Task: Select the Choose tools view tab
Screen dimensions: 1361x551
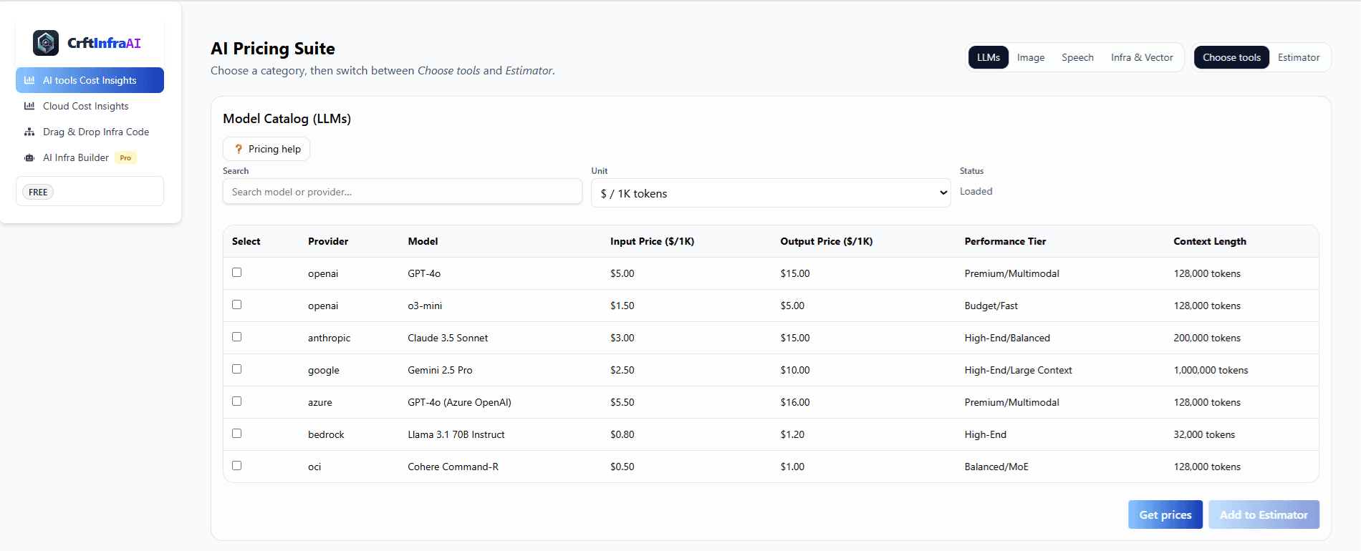Action: point(1231,57)
